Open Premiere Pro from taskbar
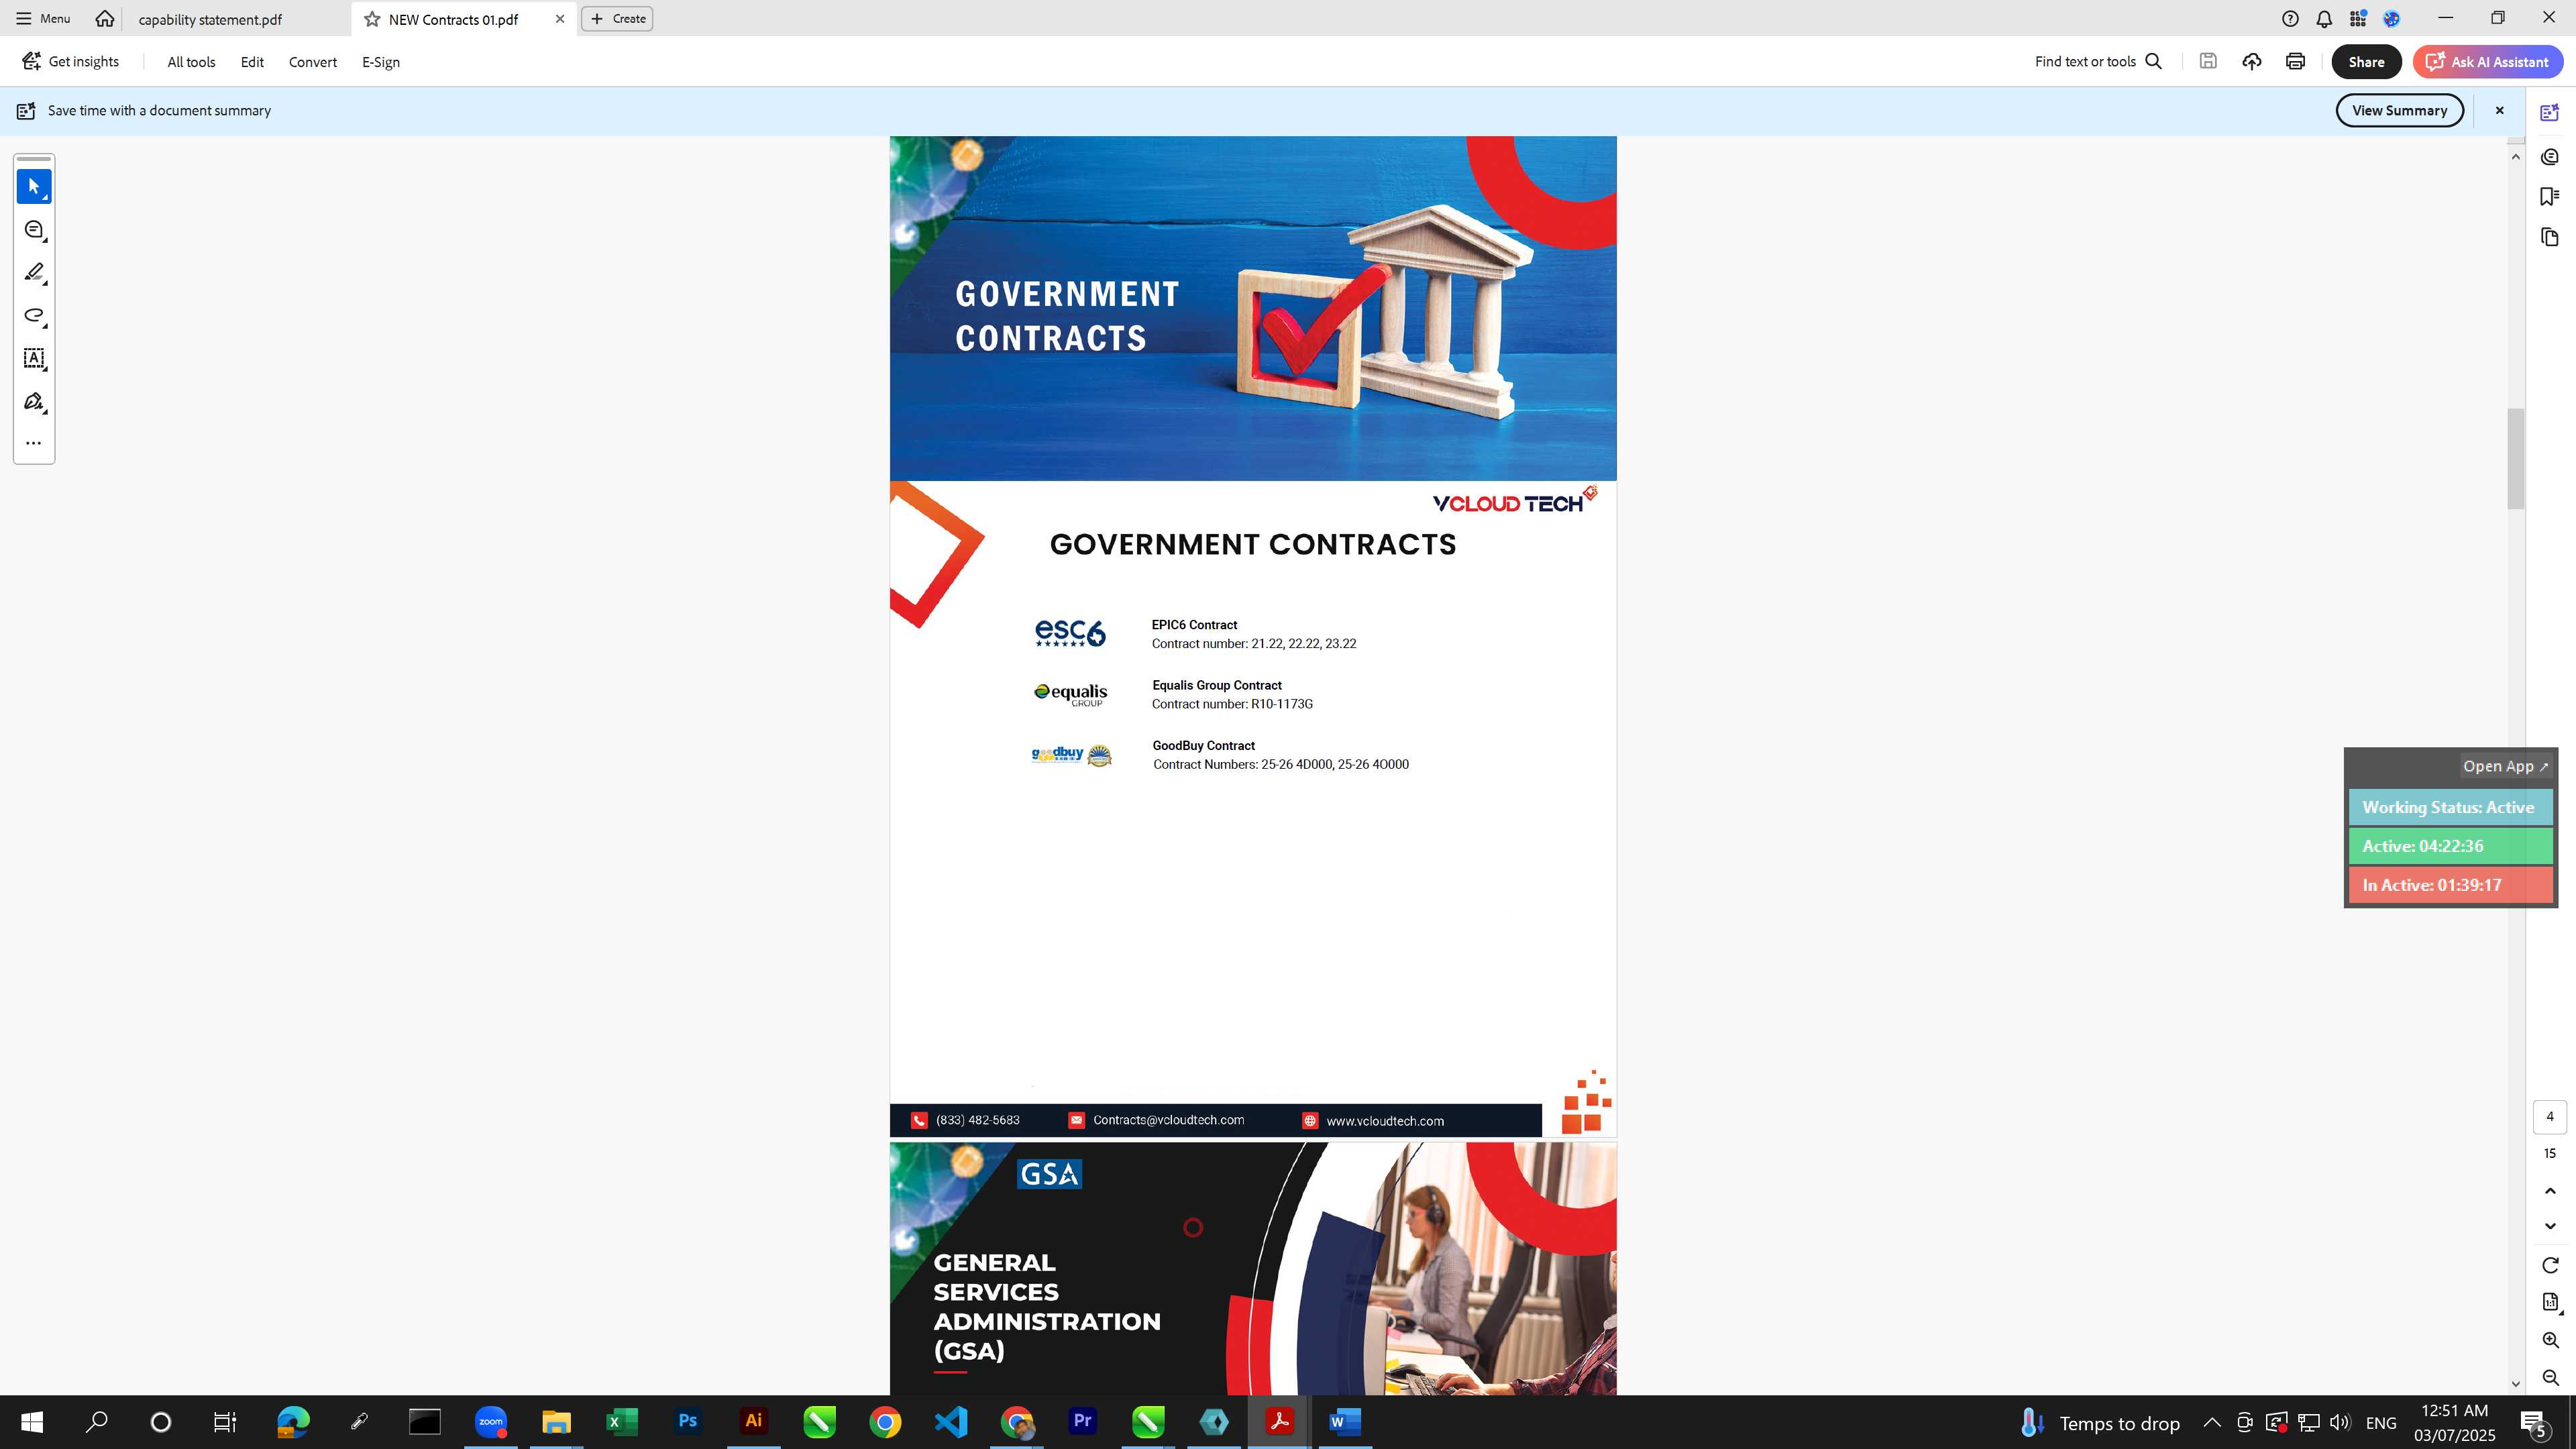2576x1449 pixels. click(x=1082, y=1422)
